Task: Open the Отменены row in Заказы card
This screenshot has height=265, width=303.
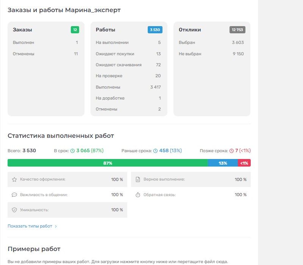Action: click(45, 54)
